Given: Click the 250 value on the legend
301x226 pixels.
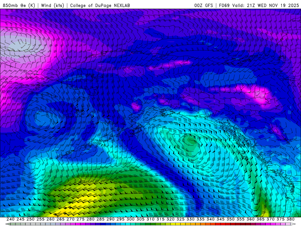Looking at the screenshot, I should click(x=30, y=219).
